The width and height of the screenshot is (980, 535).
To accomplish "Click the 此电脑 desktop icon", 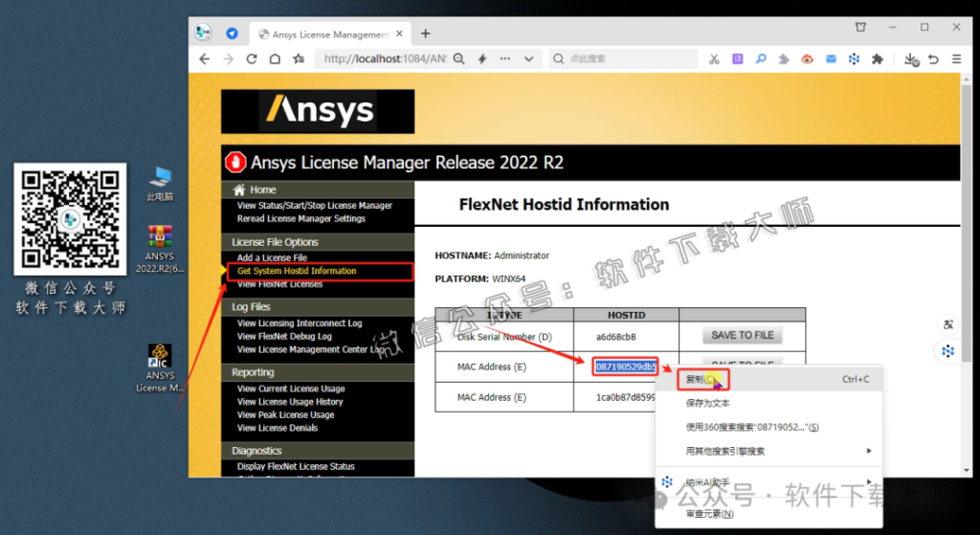I will (x=161, y=184).
